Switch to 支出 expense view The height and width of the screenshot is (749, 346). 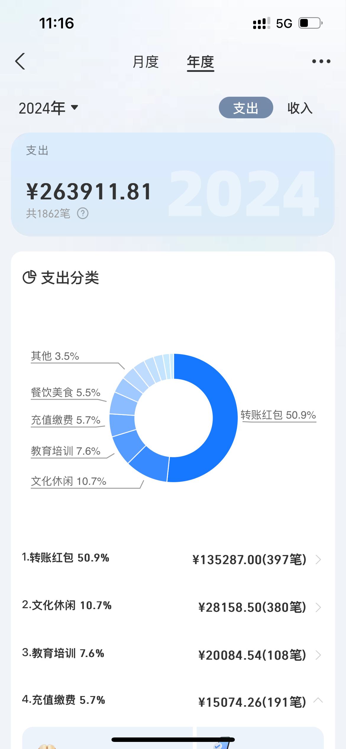pyautogui.click(x=246, y=108)
